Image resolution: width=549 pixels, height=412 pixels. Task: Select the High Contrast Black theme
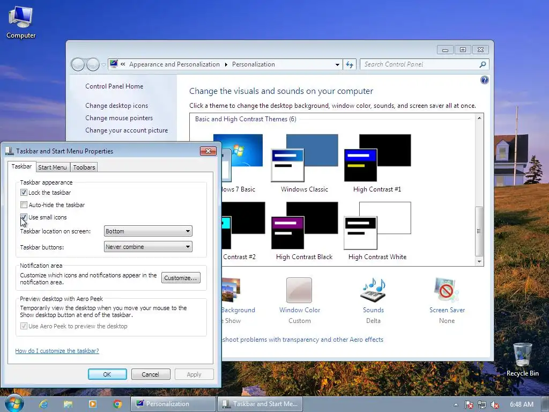click(305, 231)
